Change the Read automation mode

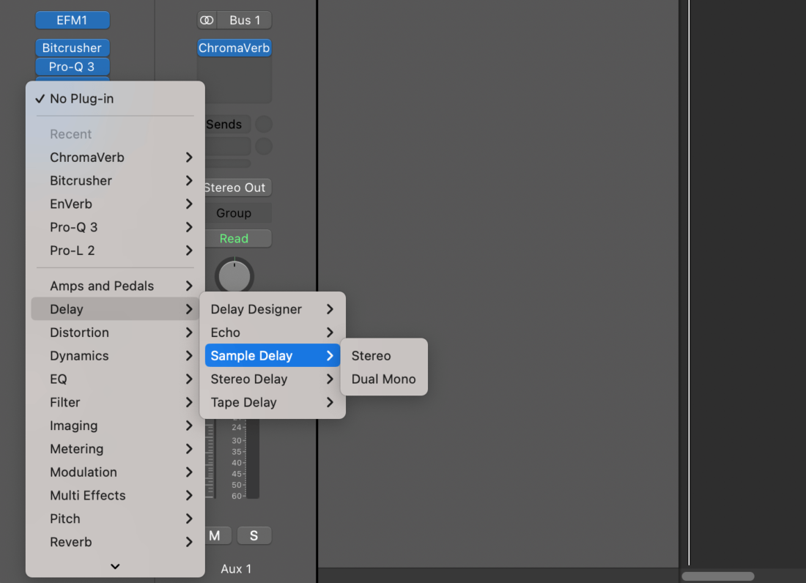pos(238,238)
